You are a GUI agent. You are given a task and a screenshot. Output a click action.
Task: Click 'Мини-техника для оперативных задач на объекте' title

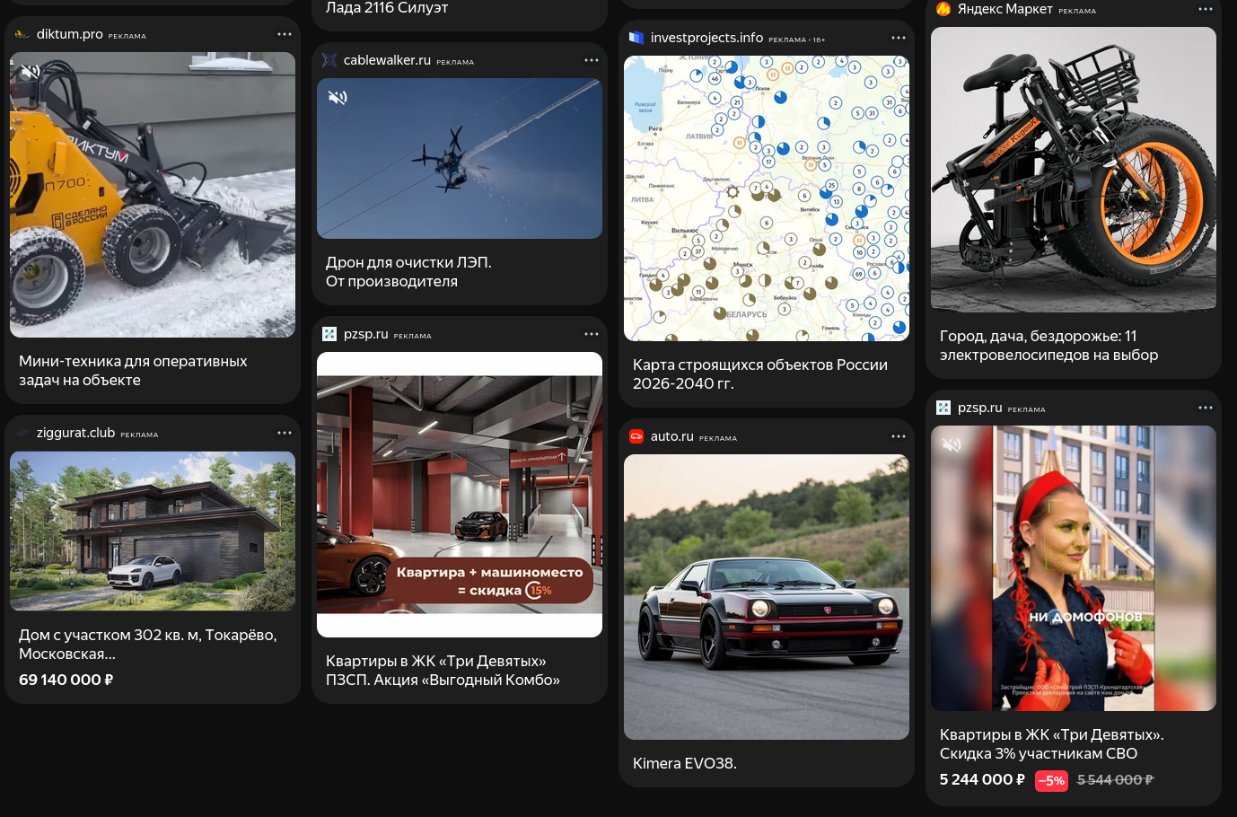pyautogui.click(x=133, y=370)
